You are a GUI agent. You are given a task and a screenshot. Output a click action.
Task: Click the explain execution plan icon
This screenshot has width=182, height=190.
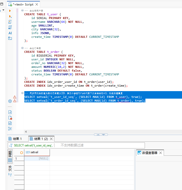[10, 27]
